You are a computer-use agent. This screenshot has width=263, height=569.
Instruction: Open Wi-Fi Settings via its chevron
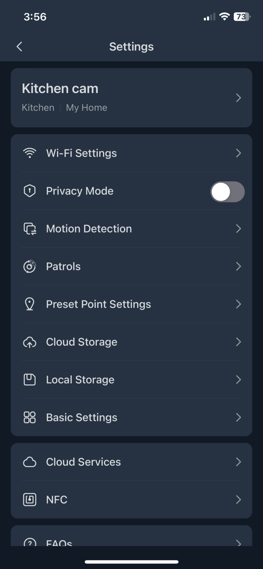click(239, 153)
